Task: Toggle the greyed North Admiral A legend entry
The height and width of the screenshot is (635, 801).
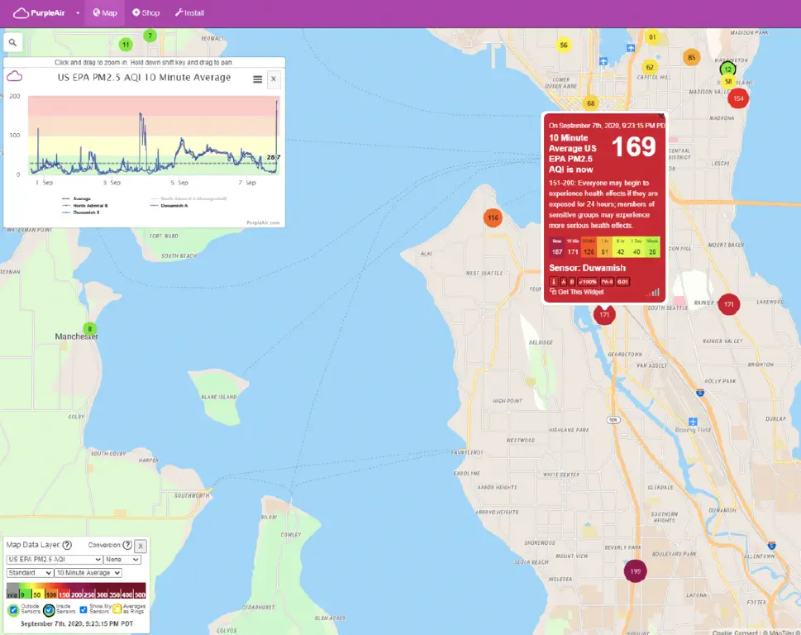Action: click(188, 198)
